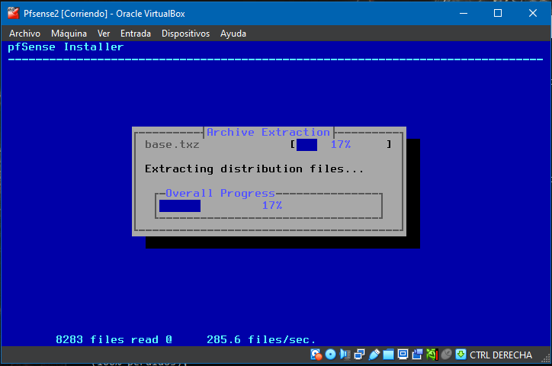Open the USB devices status icon
This screenshot has height=366, width=552.
coord(374,355)
